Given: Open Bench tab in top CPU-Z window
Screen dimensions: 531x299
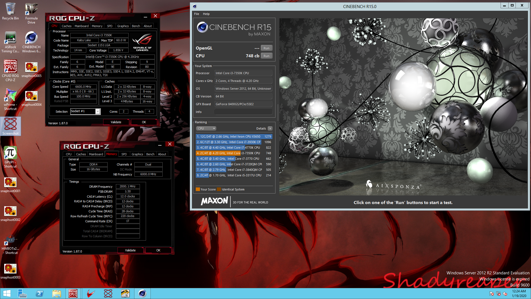Looking at the screenshot, I should 136,26.
